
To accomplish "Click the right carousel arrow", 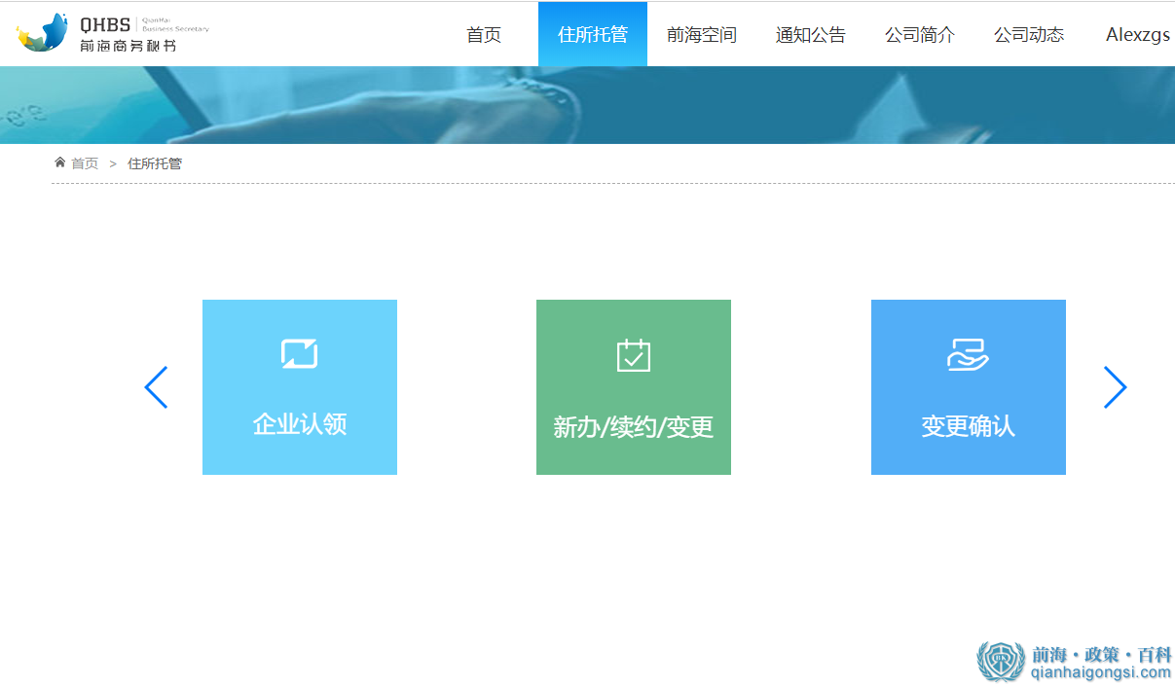I will (1116, 386).
